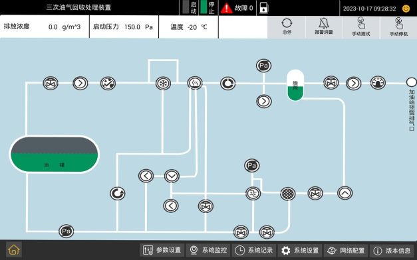
Task: Click the snowflake cooling unit icon
Action: [x=164, y=84]
